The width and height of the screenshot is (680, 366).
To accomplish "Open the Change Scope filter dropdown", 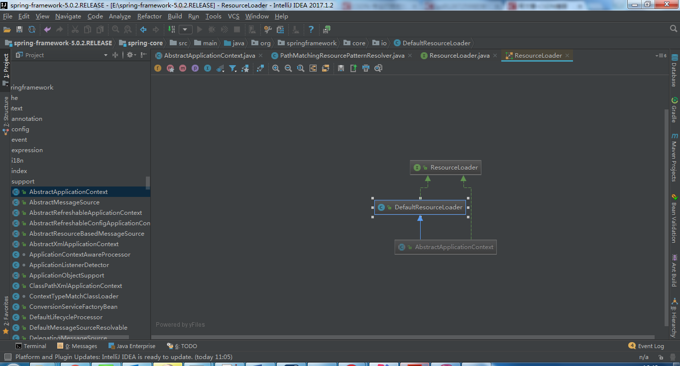I will (x=233, y=68).
